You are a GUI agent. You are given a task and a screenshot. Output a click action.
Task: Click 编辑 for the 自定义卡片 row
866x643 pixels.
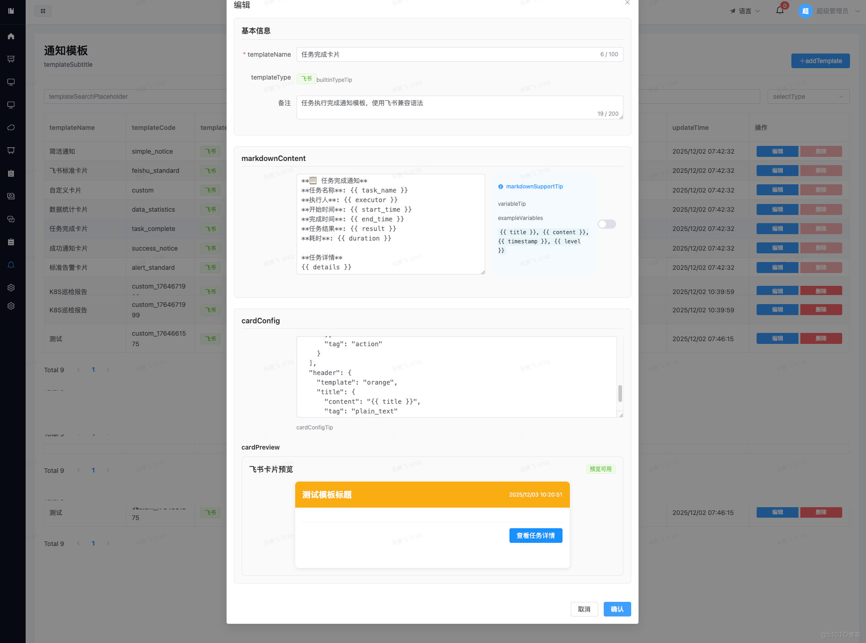pyautogui.click(x=777, y=190)
